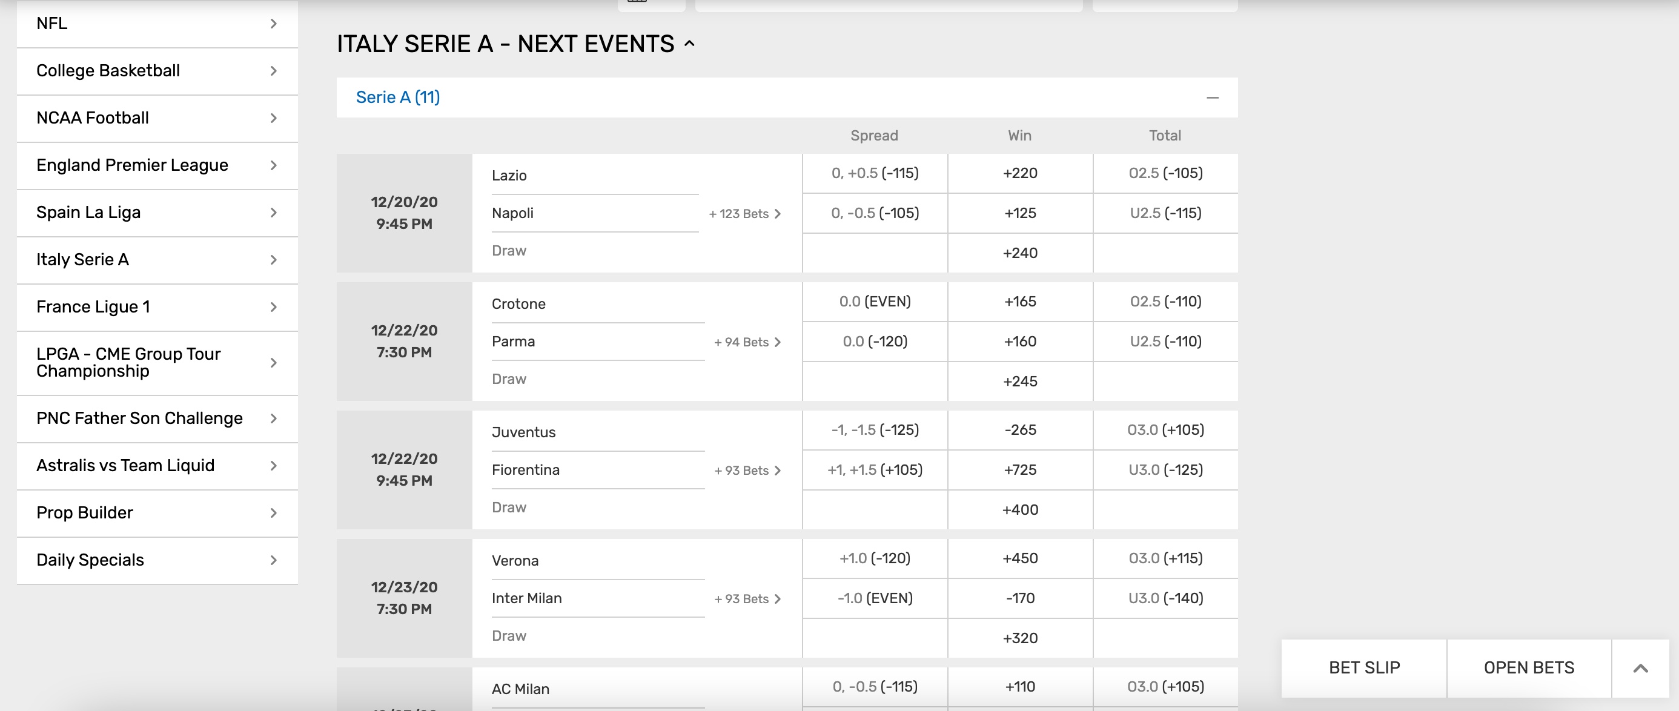Screen dimensions: 1679x711
Task: Show + 94 Bets for Crotone vs Parma
Action: click(747, 342)
